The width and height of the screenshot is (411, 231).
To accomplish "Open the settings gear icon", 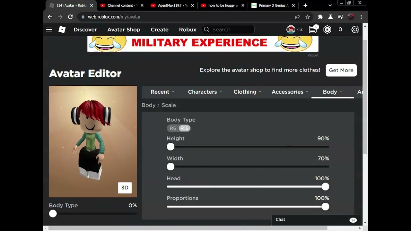I will (355, 30).
